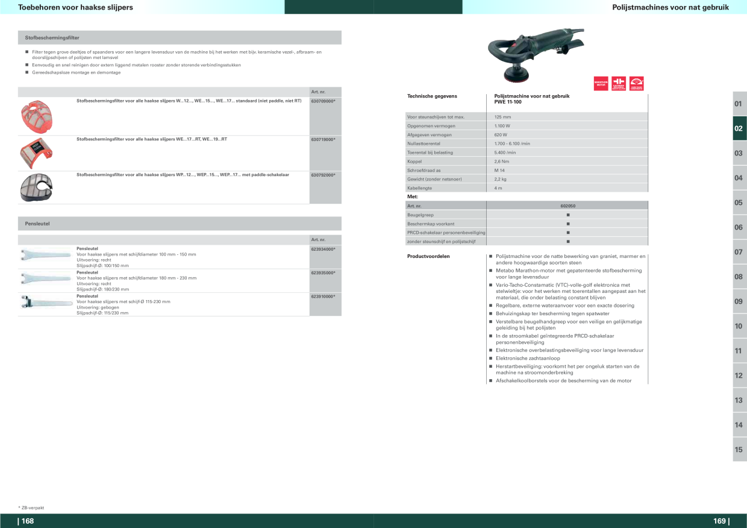The height and width of the screenshot is (528, 747).
Task: Click article number 602050
Action: click(x=567, y=206)
